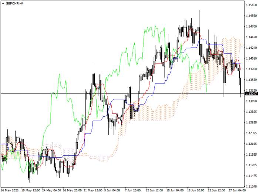Screen dimensions: 259x194
Task: Click the 1.14700 price axis label
Action: tap(251, 26)
